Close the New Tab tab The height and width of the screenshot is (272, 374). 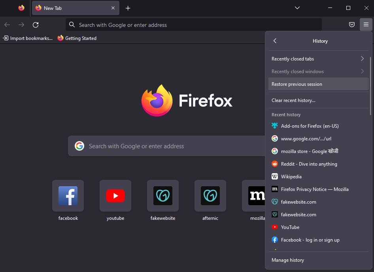(113, 8)
